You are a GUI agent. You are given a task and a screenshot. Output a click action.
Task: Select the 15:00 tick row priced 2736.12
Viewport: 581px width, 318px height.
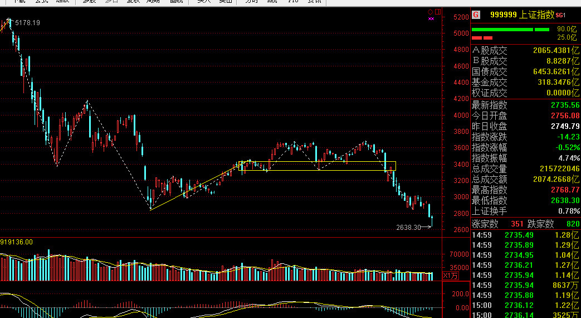coord(526,305)
